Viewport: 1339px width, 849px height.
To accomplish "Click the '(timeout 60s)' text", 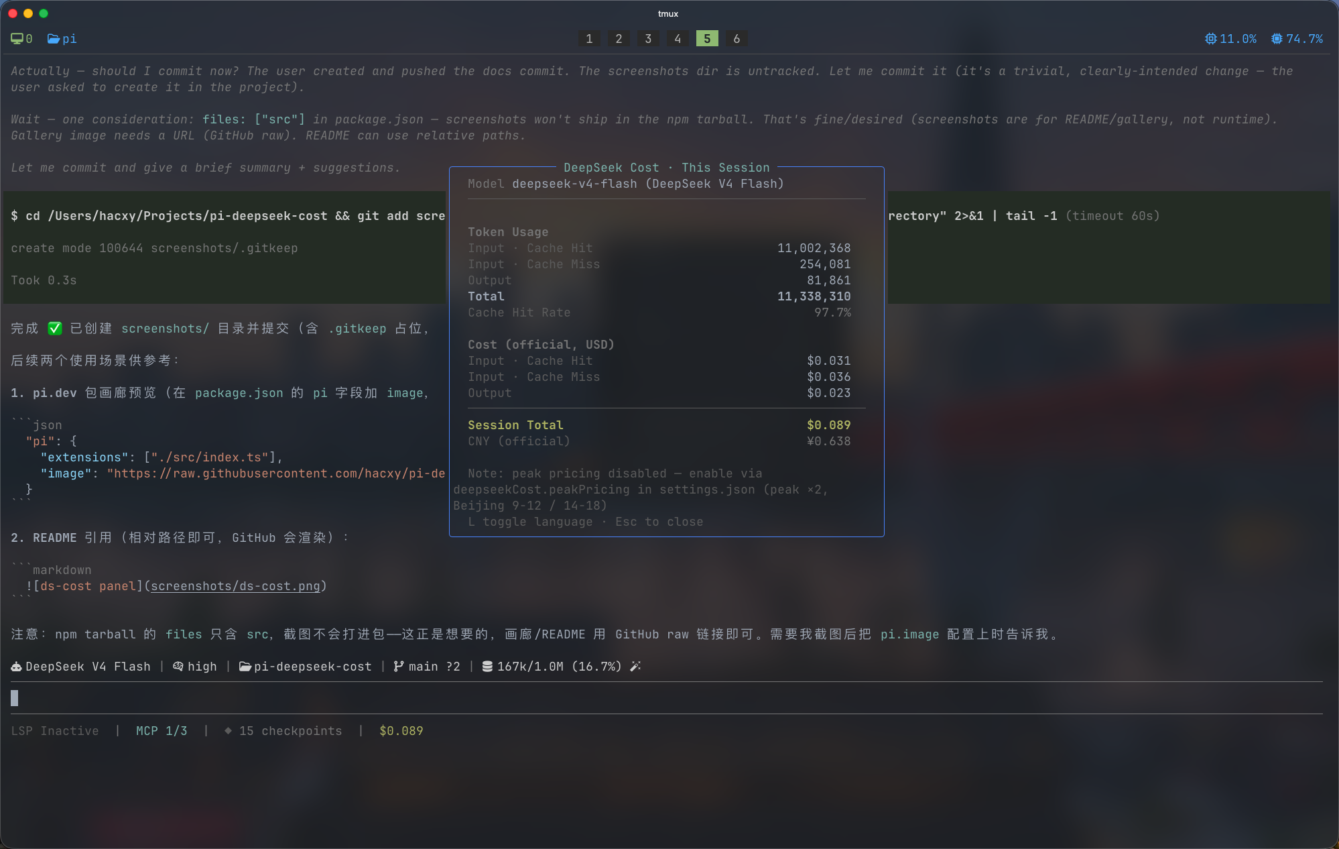I will tap(1112, 216).
